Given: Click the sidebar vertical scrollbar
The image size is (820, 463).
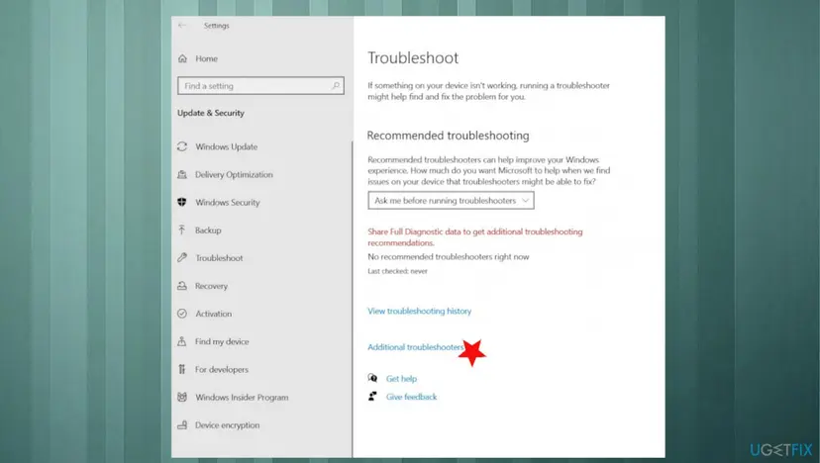Looking at the screenshot, I should click(x=352, y=298).
